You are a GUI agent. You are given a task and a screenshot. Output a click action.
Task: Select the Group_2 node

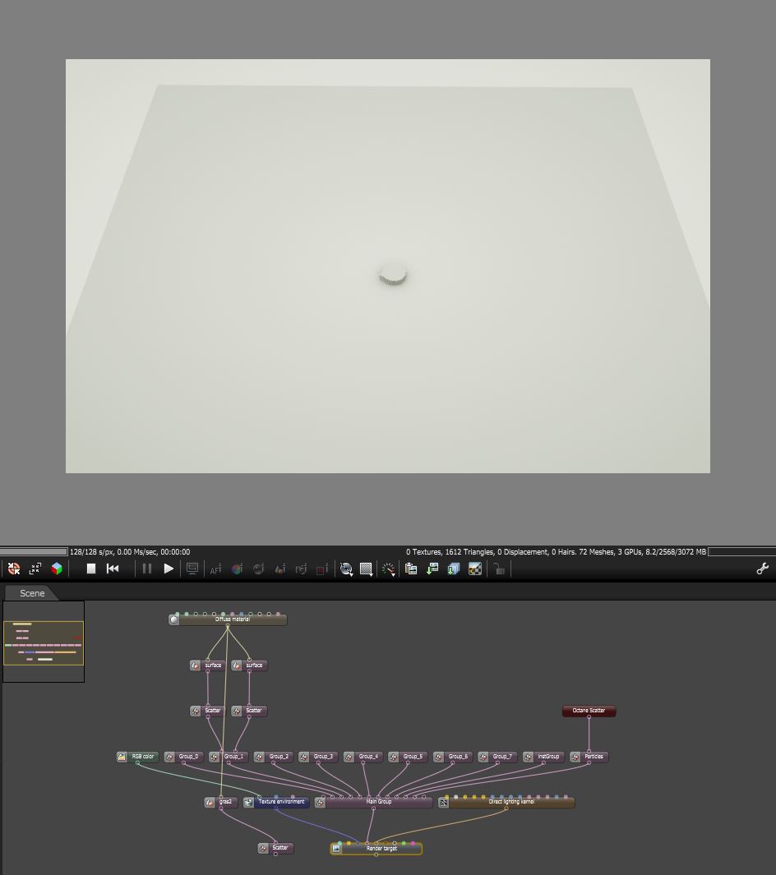pyautogui.click(x=273, y=757)
